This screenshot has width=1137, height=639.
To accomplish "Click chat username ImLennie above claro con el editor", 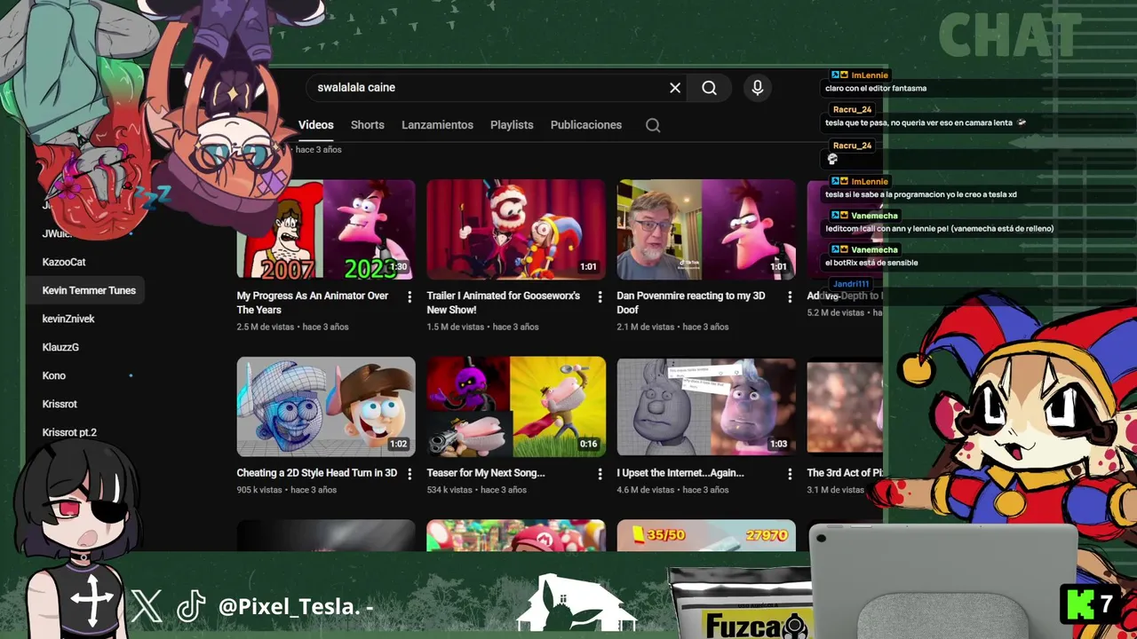I will click(x=869, y=75).
